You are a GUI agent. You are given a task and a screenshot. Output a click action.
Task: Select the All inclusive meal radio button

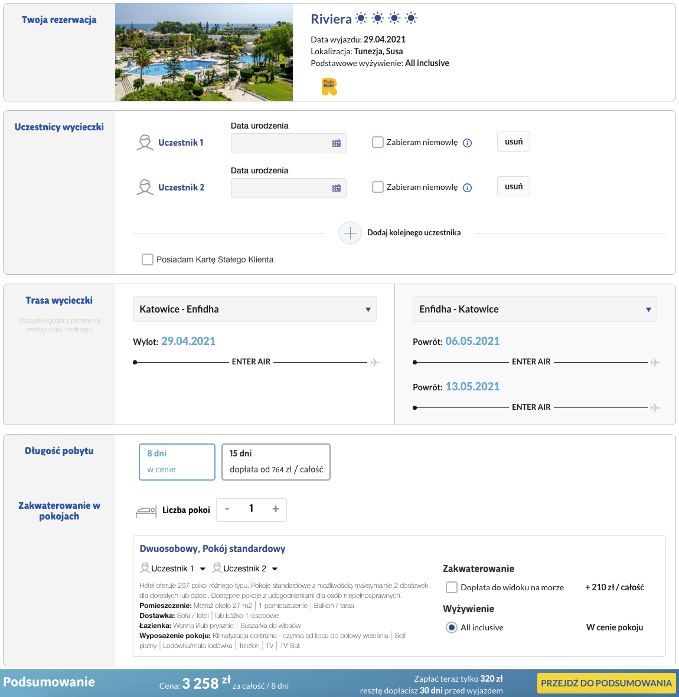point(452,627)
